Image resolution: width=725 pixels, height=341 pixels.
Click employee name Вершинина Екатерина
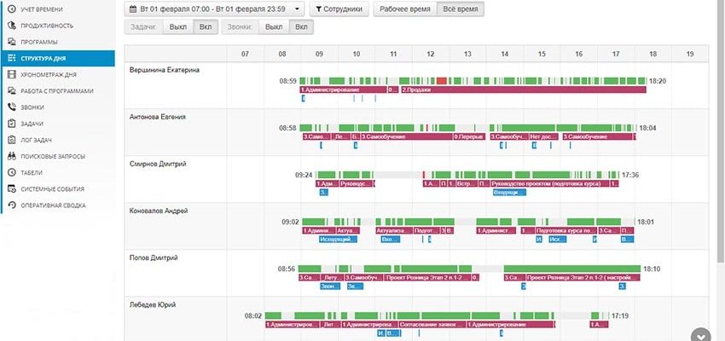pos(165,70)
